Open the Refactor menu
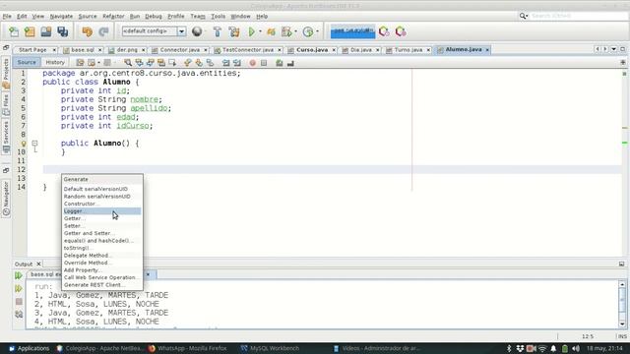The image size is (630, 354). [x=113, y=16]
